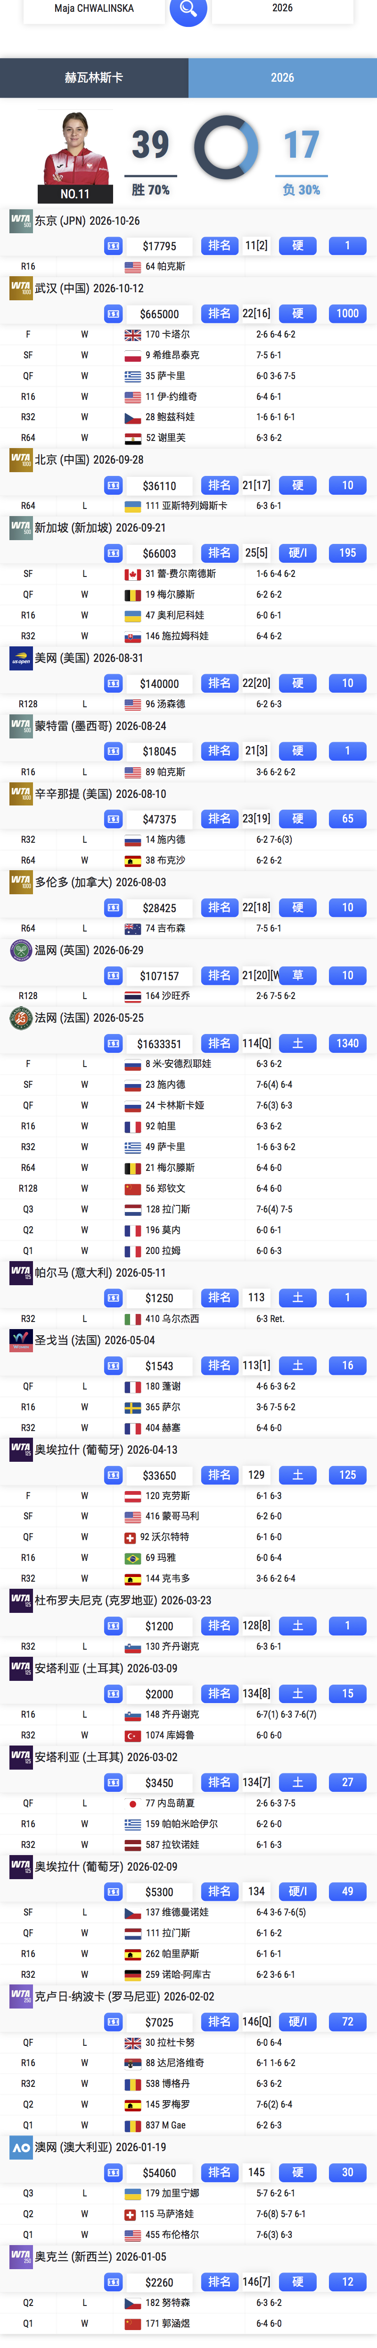Tap the AO logo beside 澳网
The width and height of the screenshot is (377, 2348).
pos(20,2147)
